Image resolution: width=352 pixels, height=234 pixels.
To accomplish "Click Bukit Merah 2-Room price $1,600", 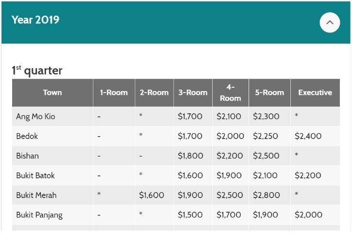I will (x=151, y=195).
